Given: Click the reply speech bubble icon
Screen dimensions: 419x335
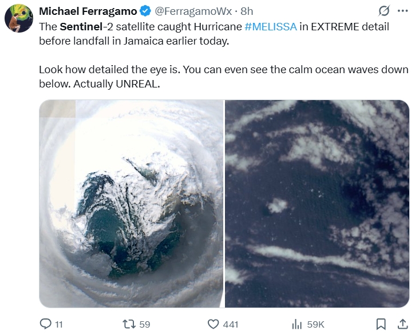Looking at the screenshot, I should coord(46,324).
